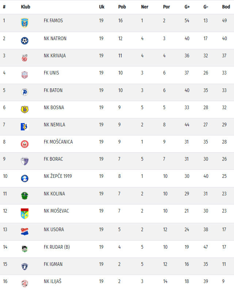Click the NK Usora club badge

pyautogui.click(x=24, y=232)
